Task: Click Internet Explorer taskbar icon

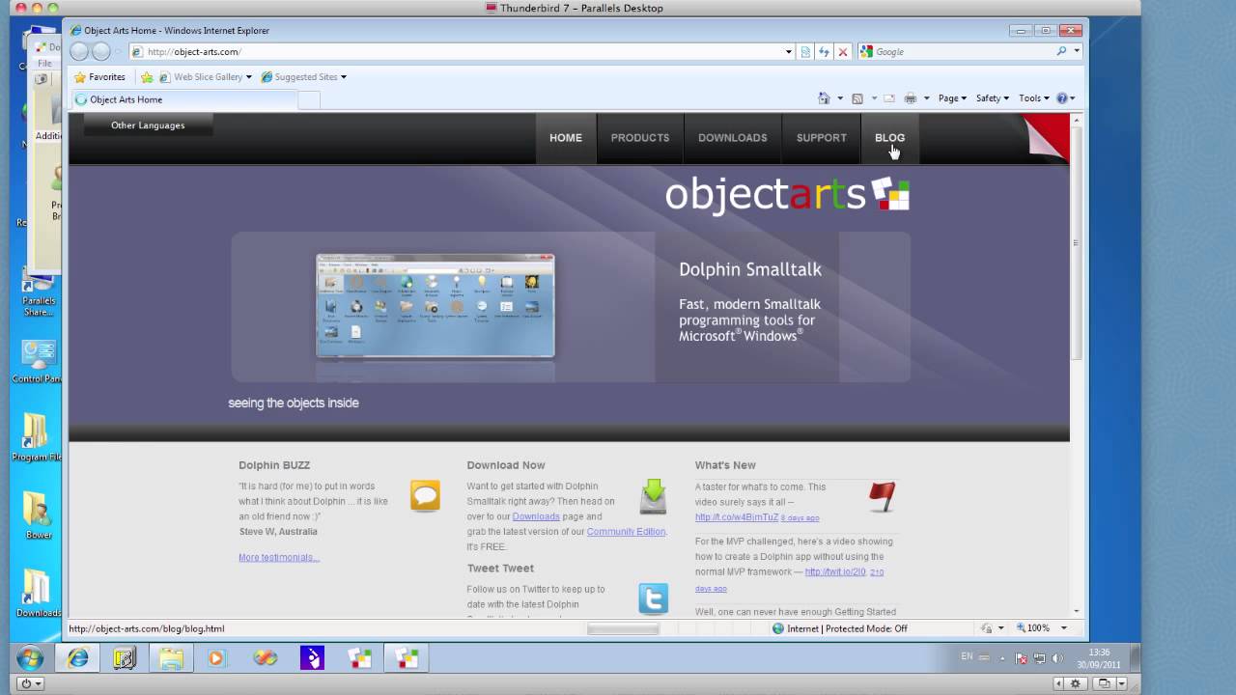Action: (x=78, y=658)
